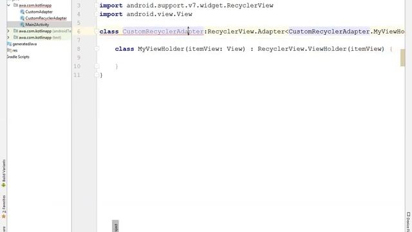Click the MyViewHolder class name on line 8

click(x=161, y=49)
